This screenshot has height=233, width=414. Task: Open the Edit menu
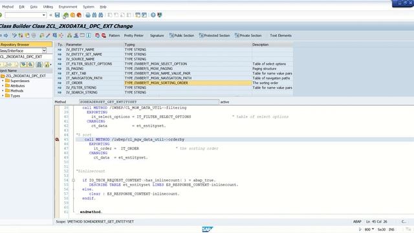click(x=21, y=7)
